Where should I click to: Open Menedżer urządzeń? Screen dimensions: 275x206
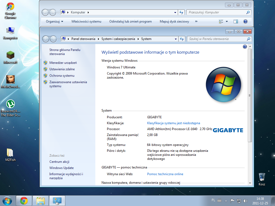click(63, 63)
